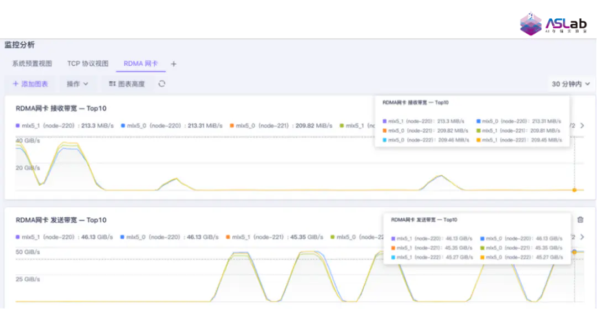Click the 40 GiB/s axis label
597x309 pixels.
(x=28, y=141)
